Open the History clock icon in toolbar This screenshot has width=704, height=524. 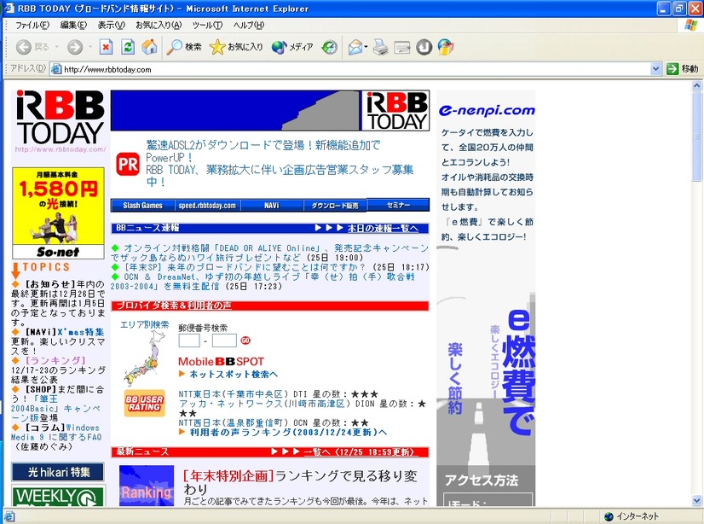[x=330, y=47]
